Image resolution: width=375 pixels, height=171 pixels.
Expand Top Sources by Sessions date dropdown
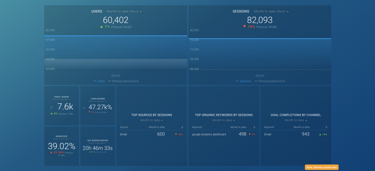152,120
